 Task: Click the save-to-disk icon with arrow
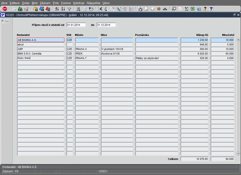[140, 9]
